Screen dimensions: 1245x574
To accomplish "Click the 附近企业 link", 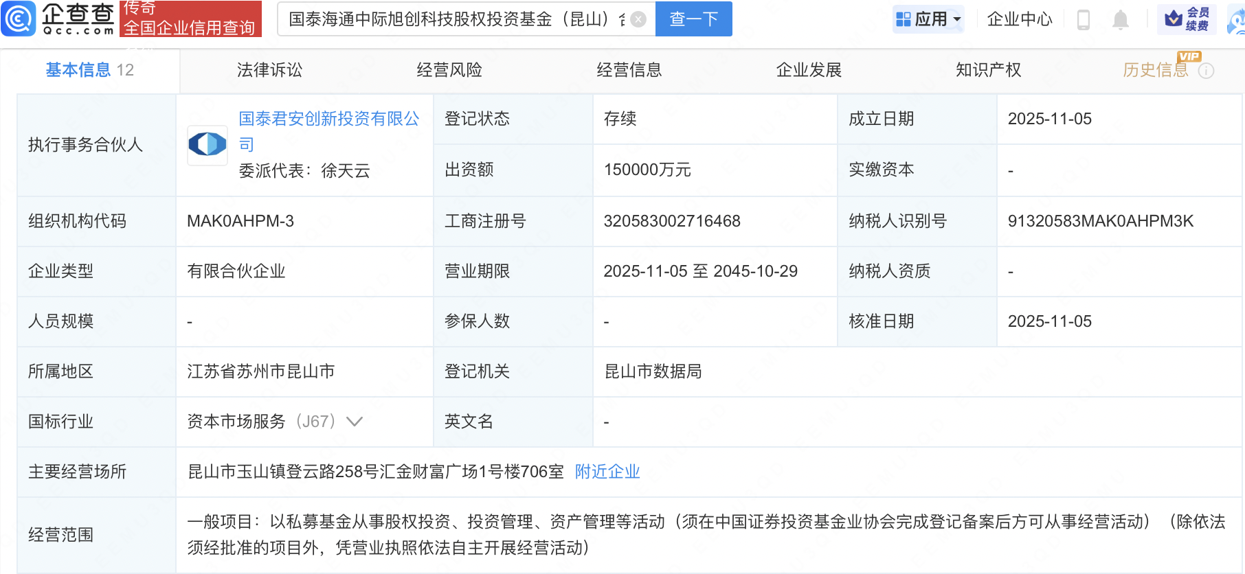I will point(607,472).
